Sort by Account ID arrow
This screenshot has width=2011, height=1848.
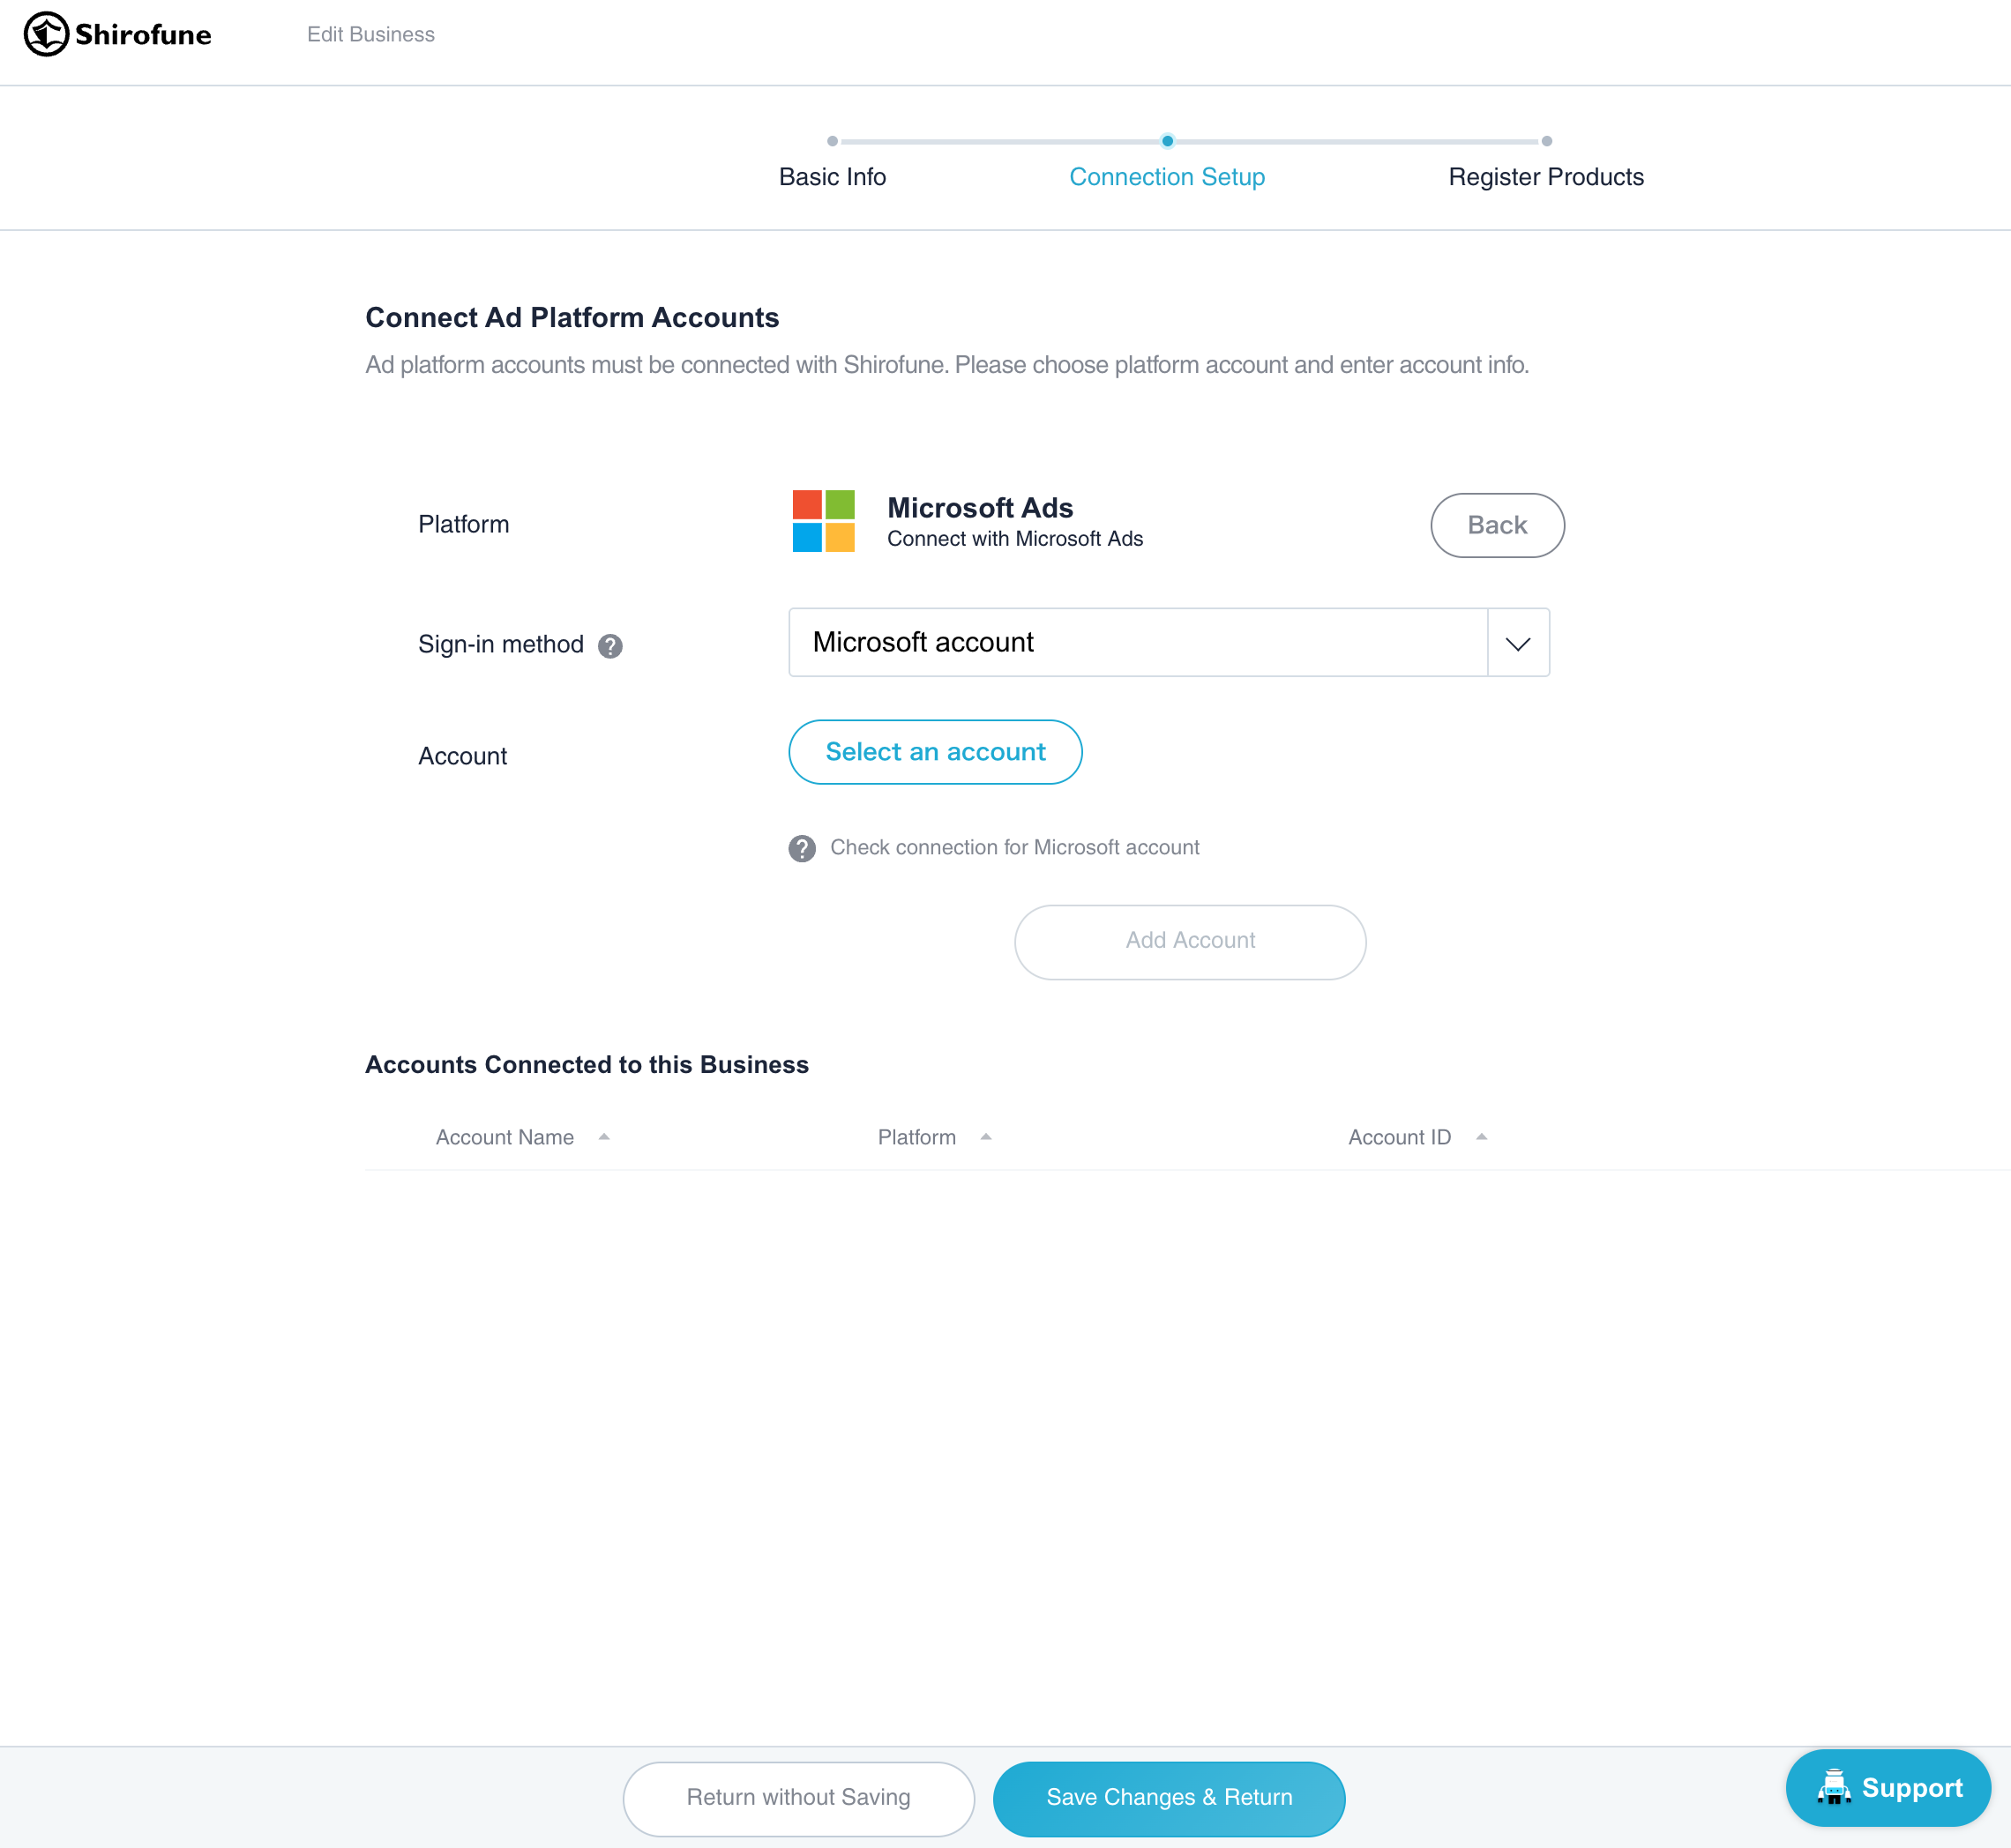pyautogui.click(x=1481, y=1137)
